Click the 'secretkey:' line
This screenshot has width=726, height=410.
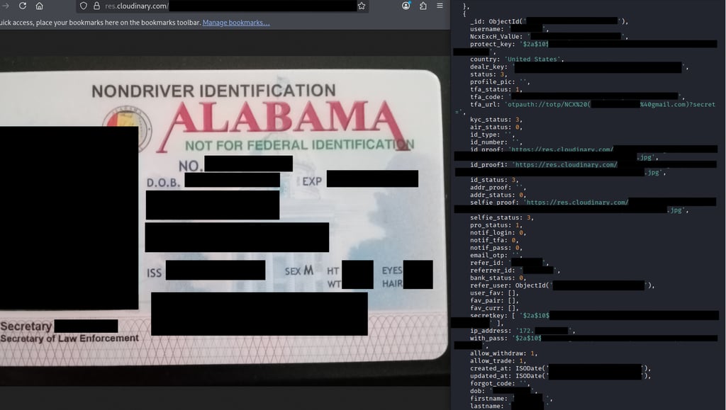[595, 316]
